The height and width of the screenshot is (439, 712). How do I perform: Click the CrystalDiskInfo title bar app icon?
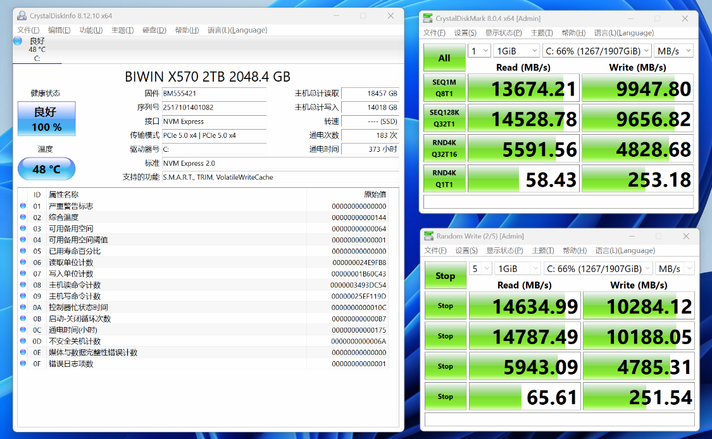tap(22, 16)
